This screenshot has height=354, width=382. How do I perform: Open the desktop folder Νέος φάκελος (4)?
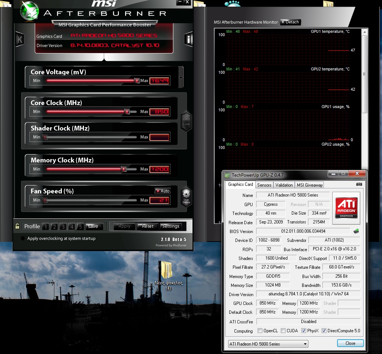tap(168, 276)
